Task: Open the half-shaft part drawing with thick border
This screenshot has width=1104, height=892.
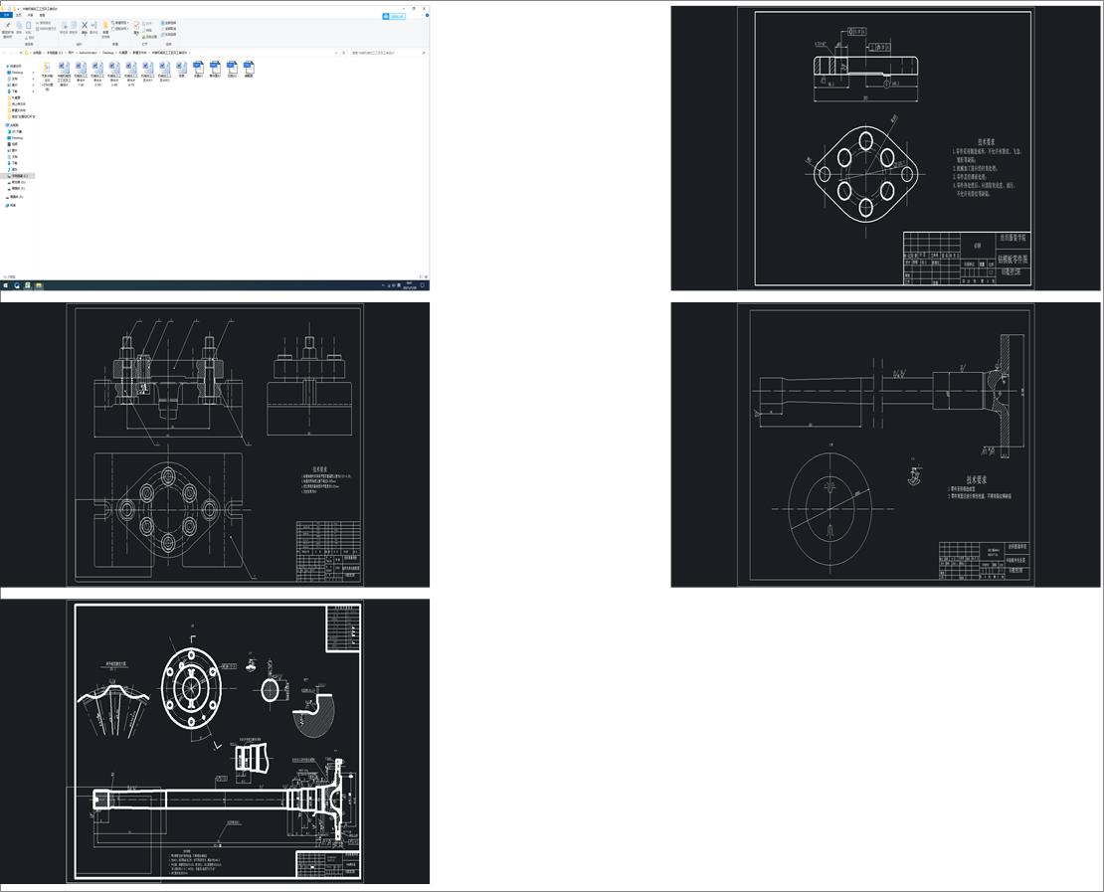Action: coord(215,741)
